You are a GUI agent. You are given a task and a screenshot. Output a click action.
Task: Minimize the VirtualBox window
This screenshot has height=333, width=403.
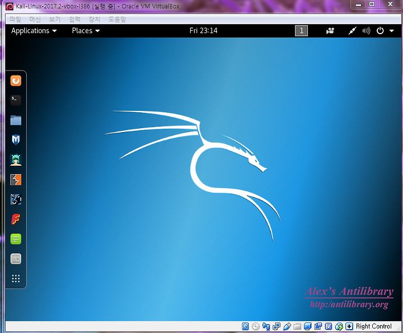coord(358,4)
